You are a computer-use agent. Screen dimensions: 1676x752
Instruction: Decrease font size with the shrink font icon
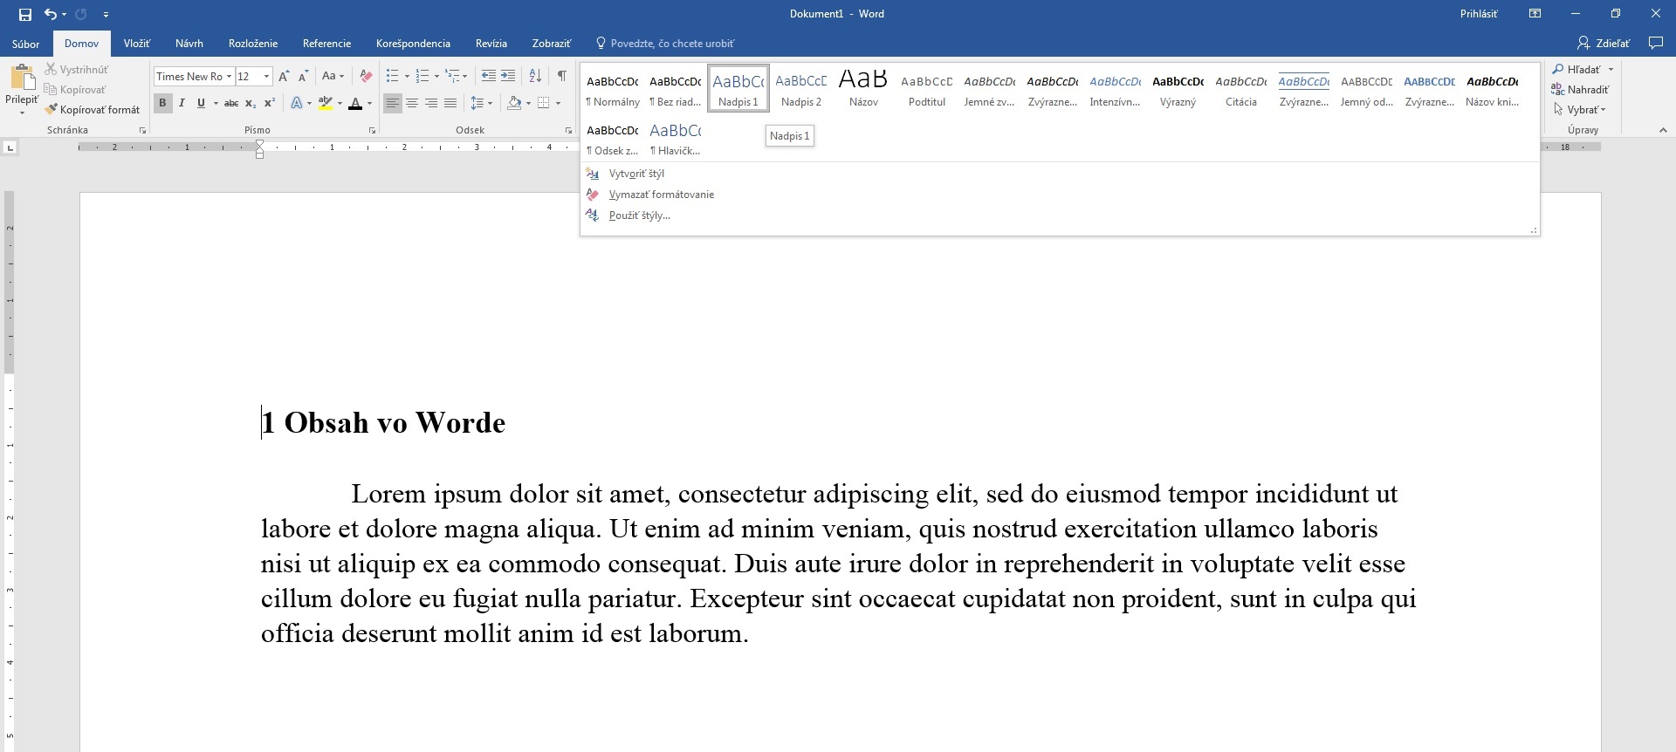pyautogui.click(x=303, y=76)
